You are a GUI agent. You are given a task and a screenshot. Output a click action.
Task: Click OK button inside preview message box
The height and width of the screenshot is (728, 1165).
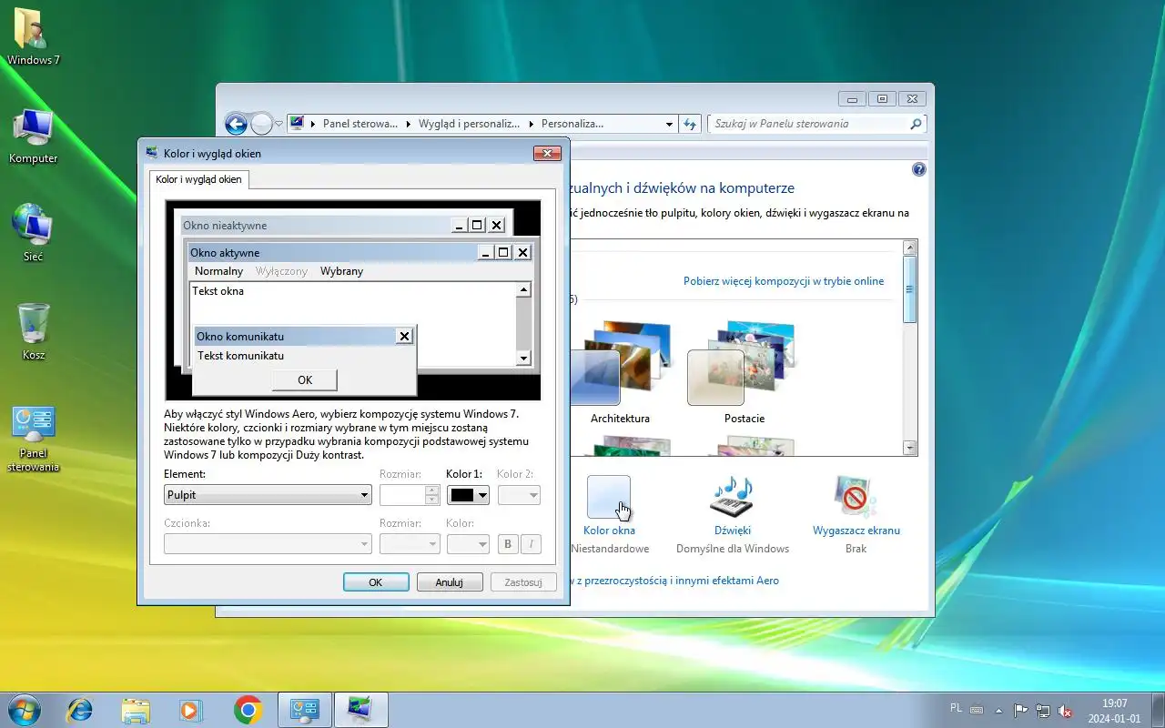[x=305, y=379]
